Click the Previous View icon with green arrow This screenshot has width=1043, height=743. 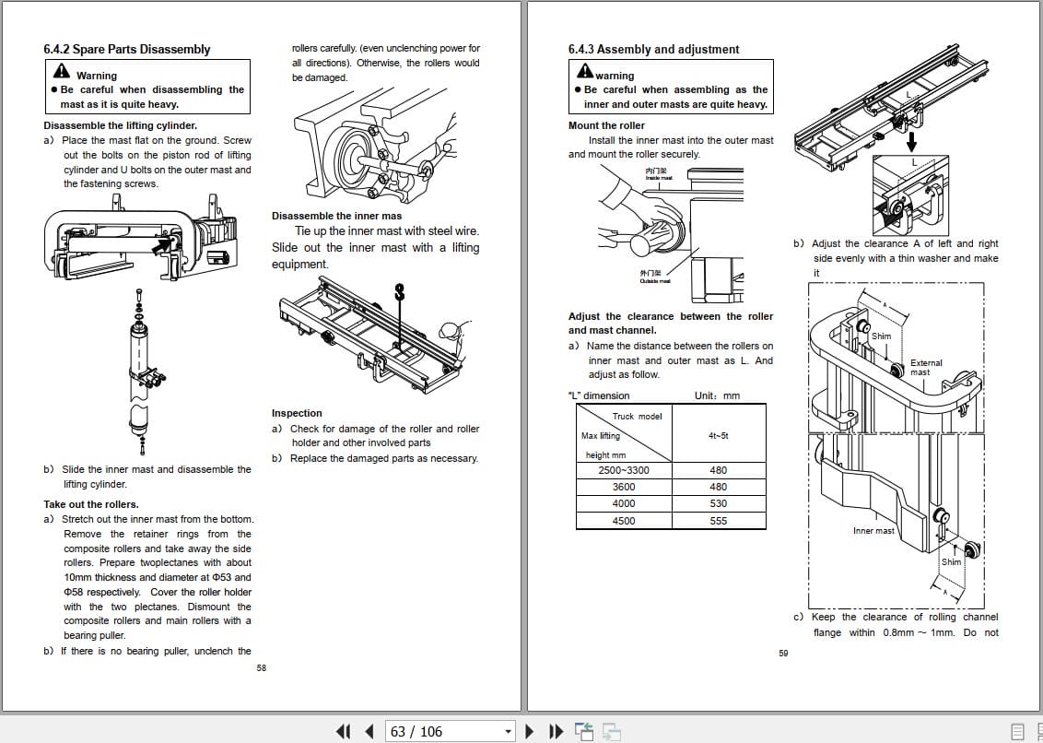(584, 730)
